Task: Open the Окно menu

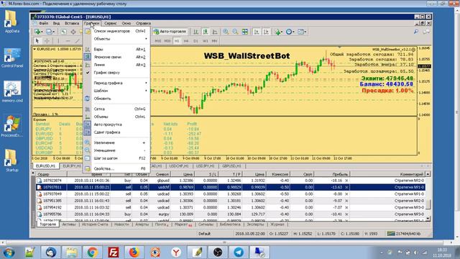Action: [x=126, y=23]
